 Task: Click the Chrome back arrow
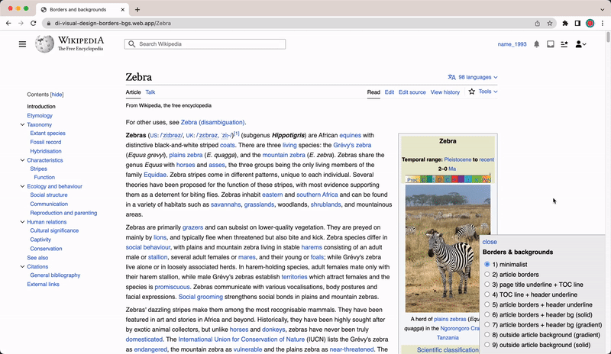pyautogui.click(x=8, y=24)
